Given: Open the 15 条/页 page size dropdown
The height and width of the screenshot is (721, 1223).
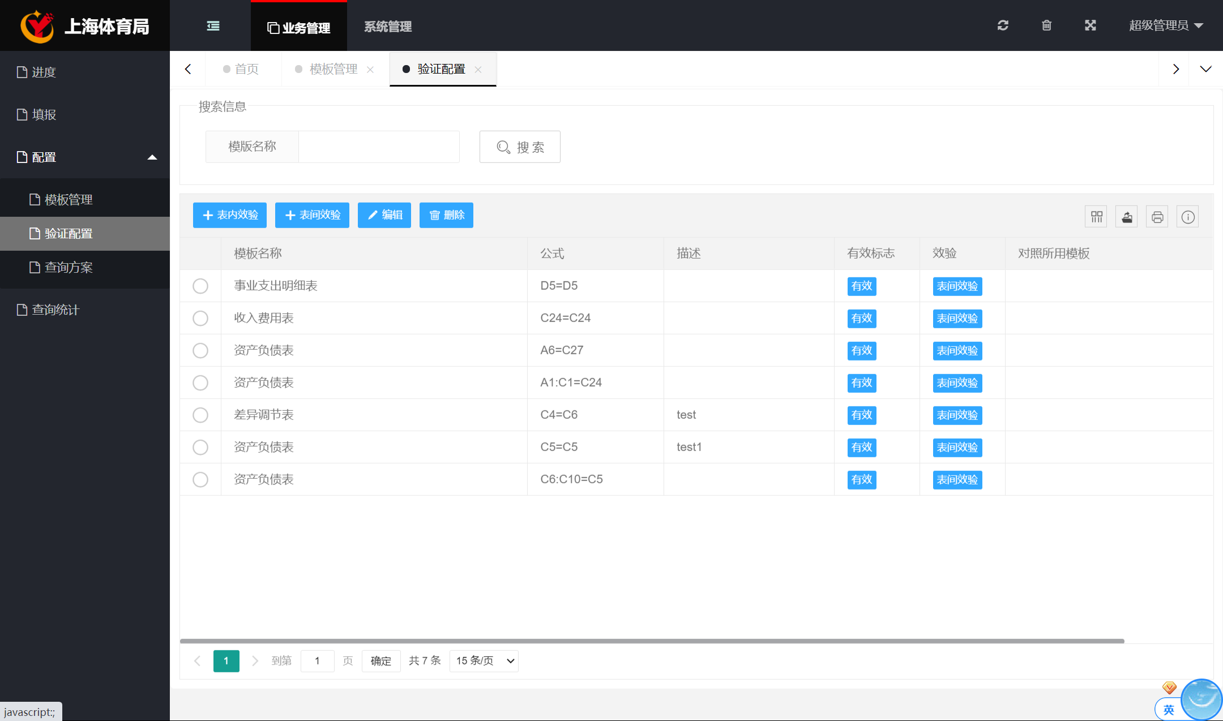Looking at the screenshot, I should point(484,661).
